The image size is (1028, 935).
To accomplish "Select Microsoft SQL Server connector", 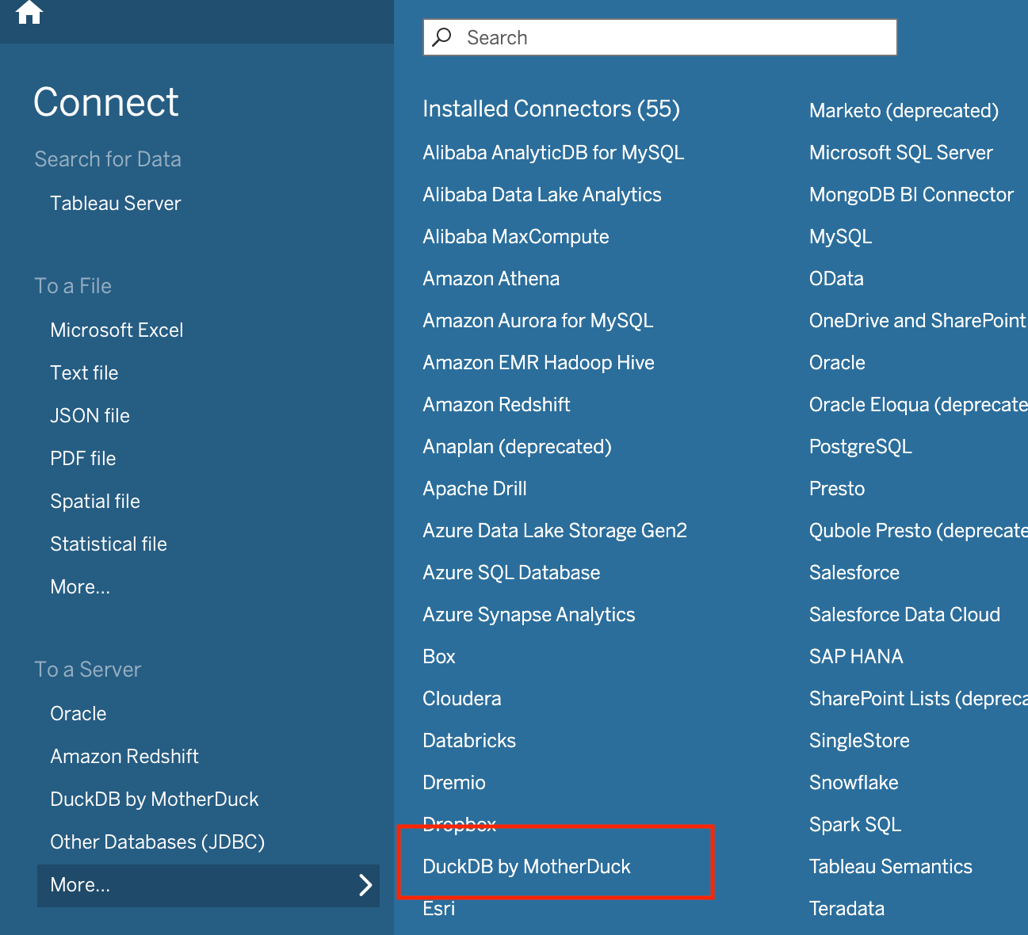I will pos(901,153).
